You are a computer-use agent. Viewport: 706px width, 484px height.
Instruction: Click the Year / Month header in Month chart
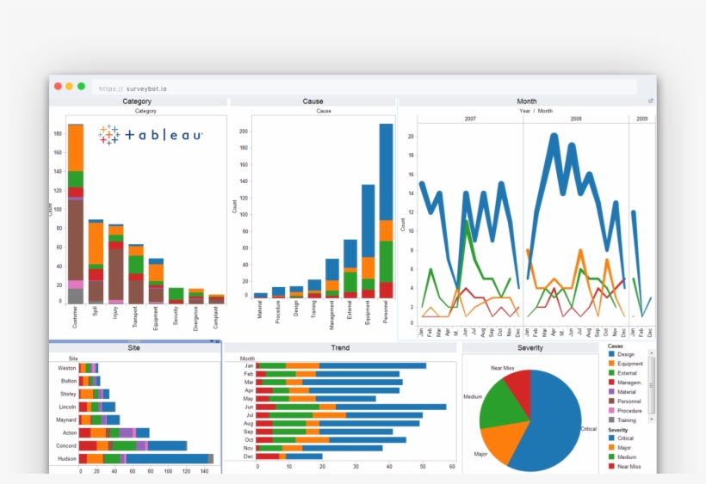pyautogui.click(x=536, y=111)
